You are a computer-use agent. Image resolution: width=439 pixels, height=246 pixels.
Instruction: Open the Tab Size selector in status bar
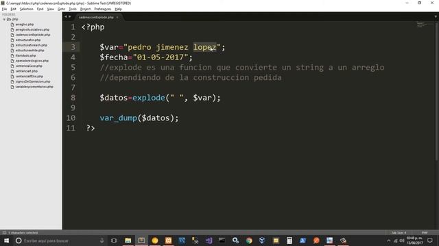(399, 232)
